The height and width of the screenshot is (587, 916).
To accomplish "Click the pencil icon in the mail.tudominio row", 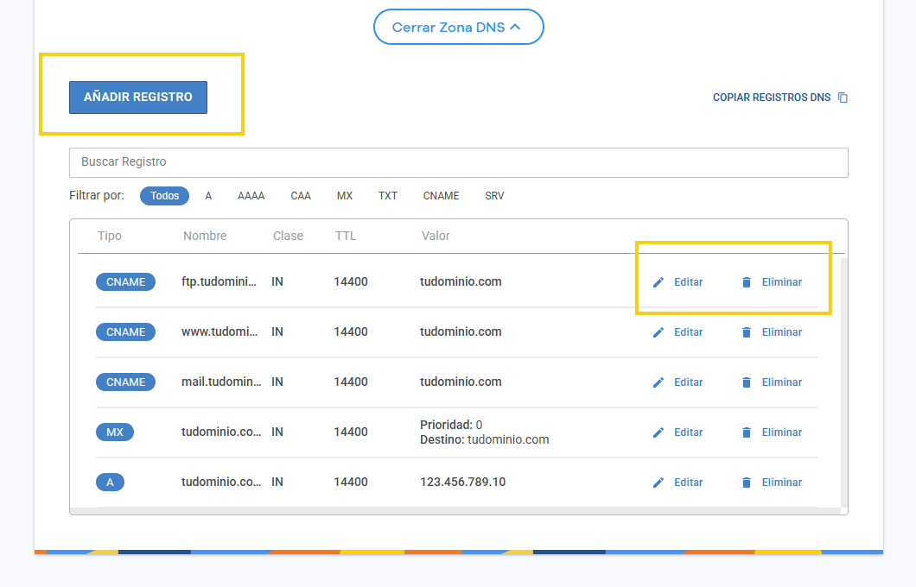I will (658, 382).
